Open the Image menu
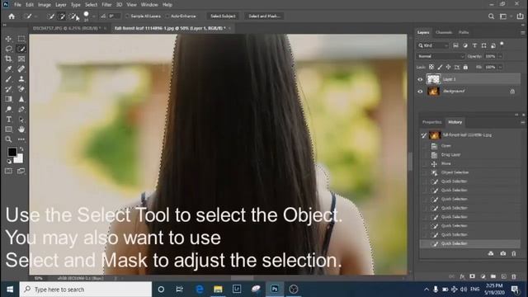The width and height of the screenshot is (528, 297). [44, 5]
